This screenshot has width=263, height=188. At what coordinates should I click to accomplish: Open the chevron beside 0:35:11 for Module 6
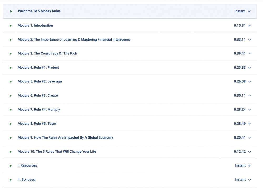(x=250, y=96)
